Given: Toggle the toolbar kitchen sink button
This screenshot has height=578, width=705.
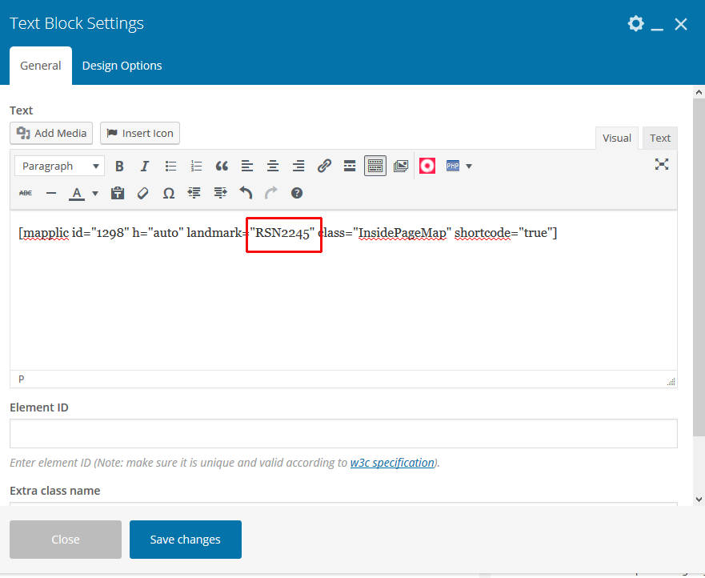Looking at the screenshot, I should [375, 167].
